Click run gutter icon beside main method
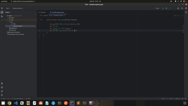The width and height of the screenshot is (188, 106). coord(41,20)
